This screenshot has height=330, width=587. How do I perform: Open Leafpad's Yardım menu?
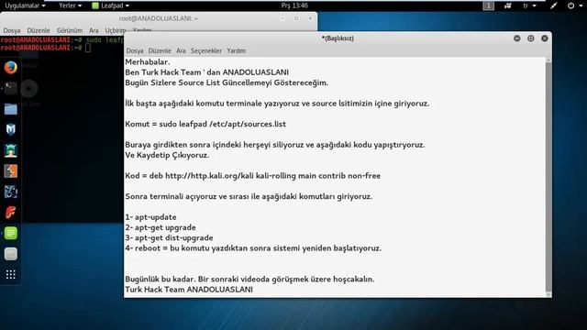237,51
